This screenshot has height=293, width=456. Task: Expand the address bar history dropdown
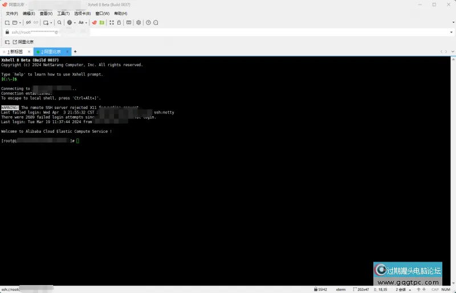pyautogui.click(x=451, y=32)
